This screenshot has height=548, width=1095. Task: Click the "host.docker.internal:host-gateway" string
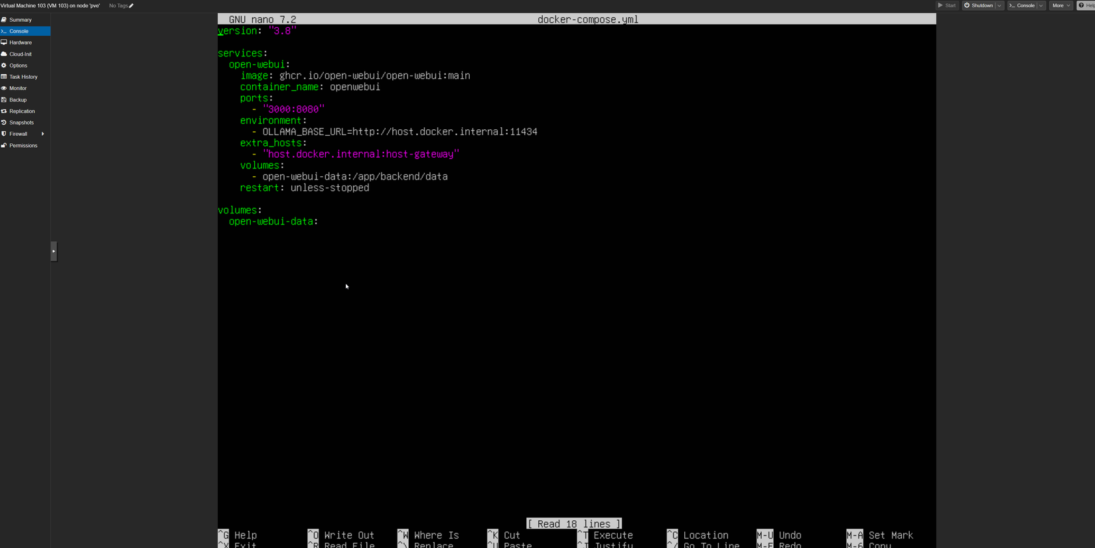tap(361, 154)
